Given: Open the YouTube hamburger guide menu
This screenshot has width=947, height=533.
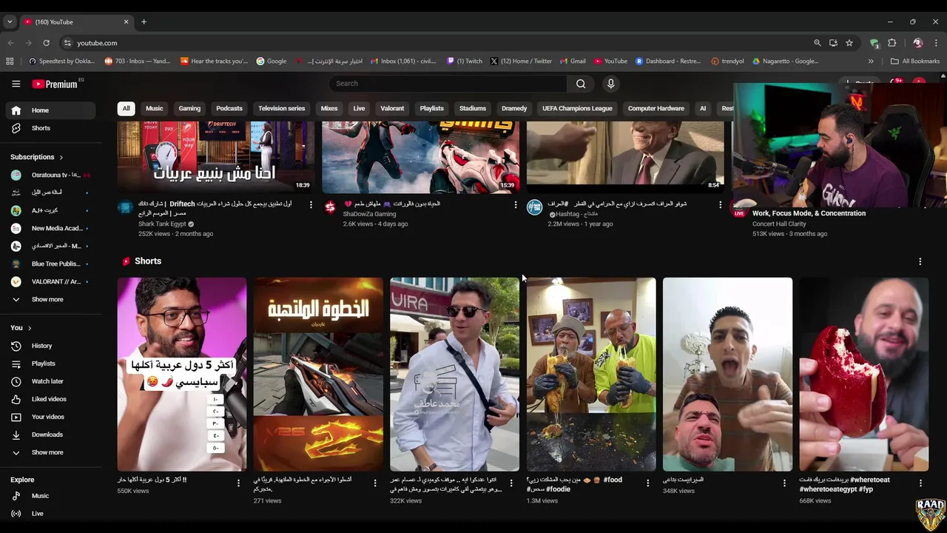Looking at the screenshot, I should coord(16,84).
